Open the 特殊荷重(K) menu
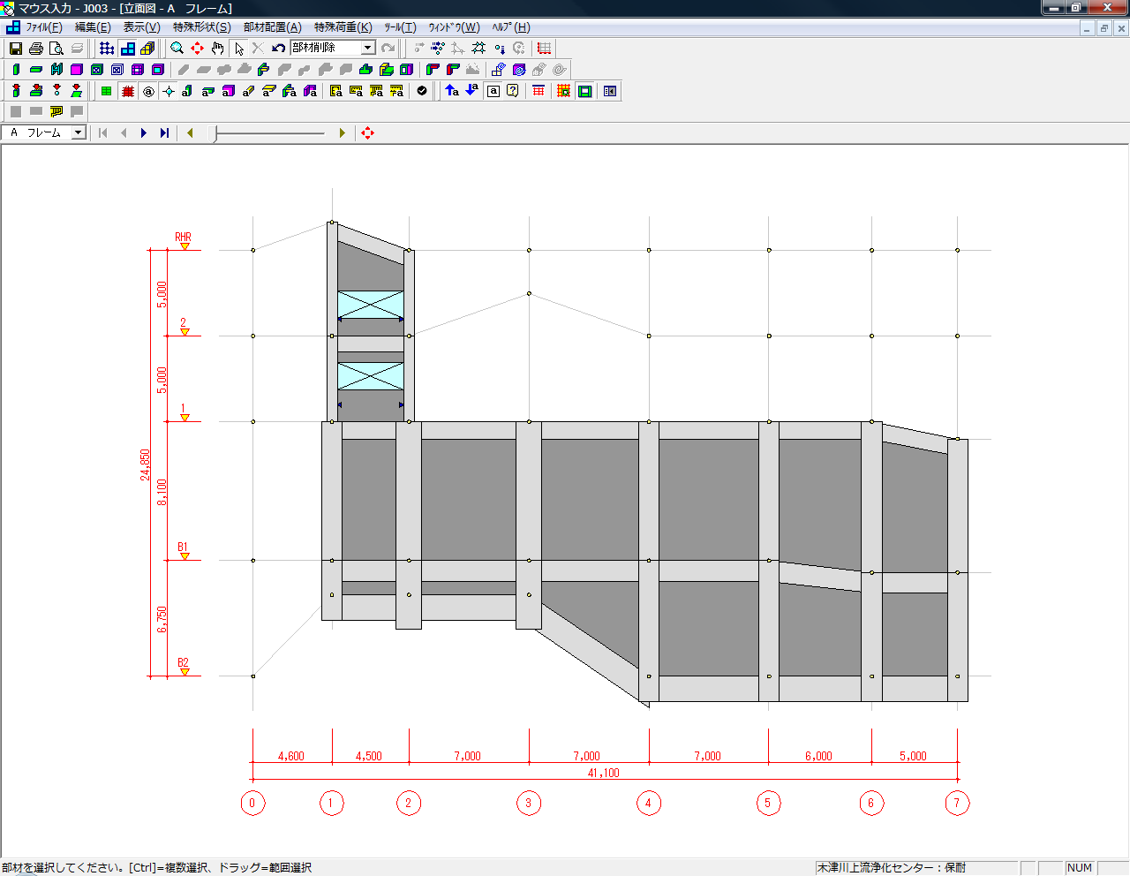Screen dimensions: 1130x876 point(343,27)
